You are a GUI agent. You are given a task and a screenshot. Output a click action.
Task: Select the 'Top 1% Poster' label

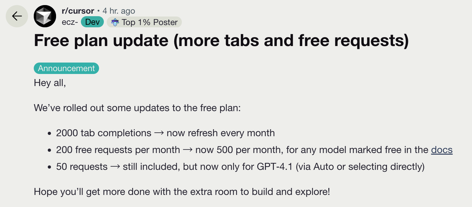pyautogui.click(x=150, y=22)
